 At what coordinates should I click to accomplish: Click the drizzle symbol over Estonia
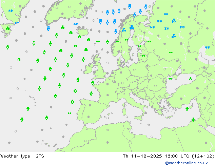tap(139, 46)
